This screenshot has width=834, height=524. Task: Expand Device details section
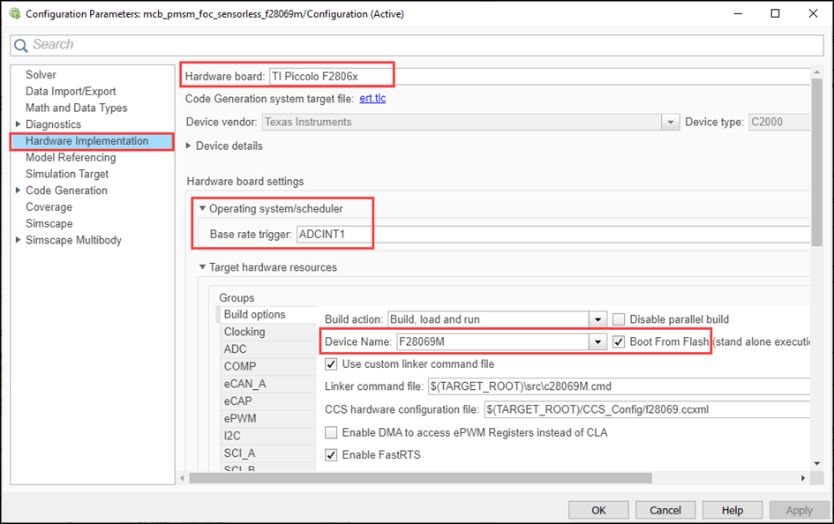(188, 146)
